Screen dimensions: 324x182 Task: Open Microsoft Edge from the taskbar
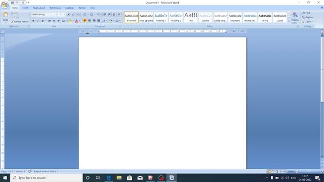pyautogui.click(x=109, y=177)
